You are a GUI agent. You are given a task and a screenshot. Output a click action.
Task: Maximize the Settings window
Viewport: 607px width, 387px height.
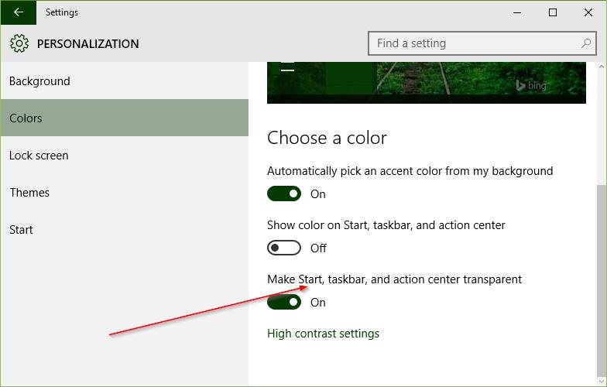coord(552,12)
